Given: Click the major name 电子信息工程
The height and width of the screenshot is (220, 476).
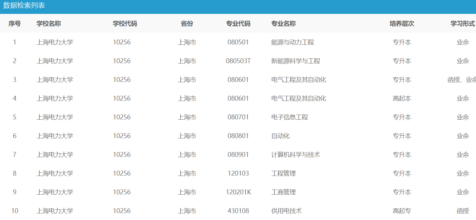Looking at the screenshot, I should pos(290,117).
